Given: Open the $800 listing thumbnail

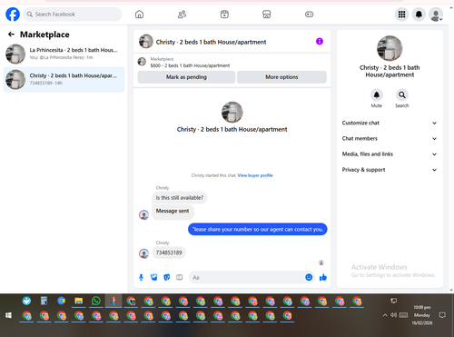Looking at the screenshot, I should click(142, 62).
